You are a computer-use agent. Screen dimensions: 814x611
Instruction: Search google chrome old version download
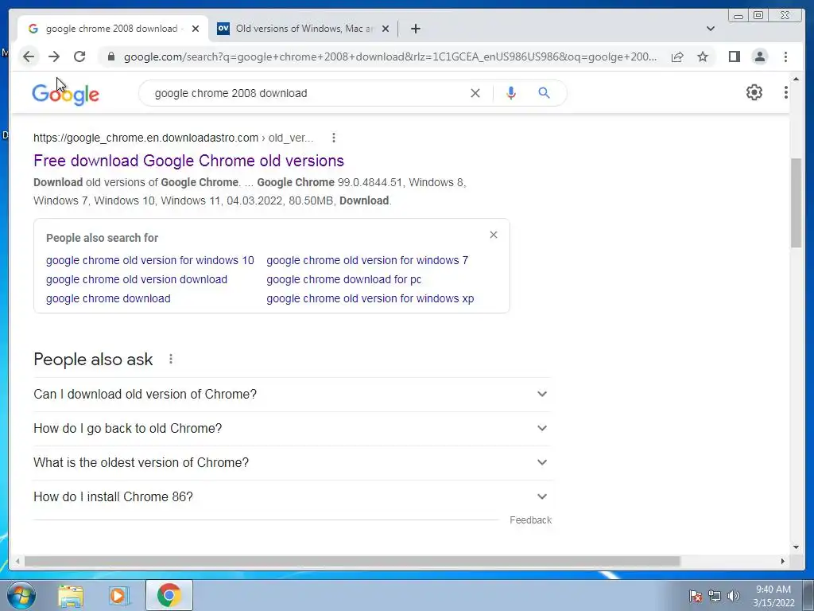click(x=137, y=279)
